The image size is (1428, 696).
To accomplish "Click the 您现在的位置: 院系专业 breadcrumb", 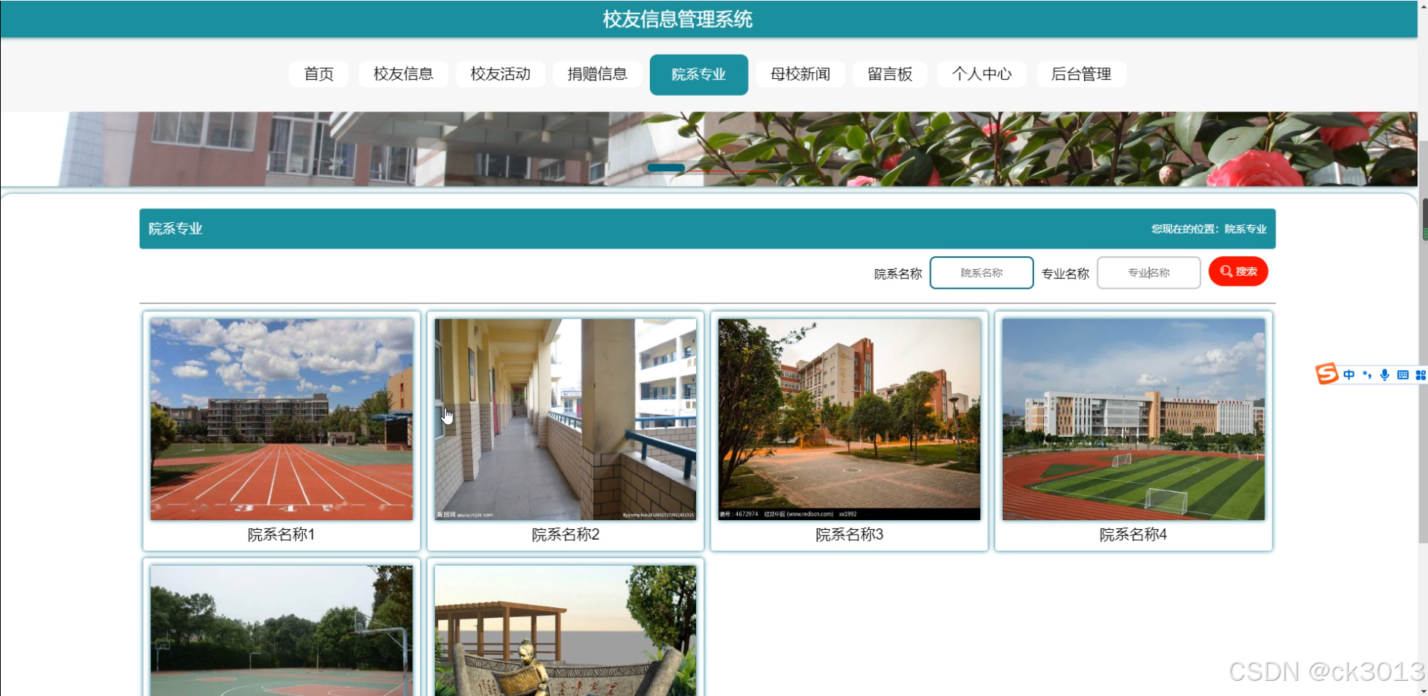I will click(x=1209, y=229).
